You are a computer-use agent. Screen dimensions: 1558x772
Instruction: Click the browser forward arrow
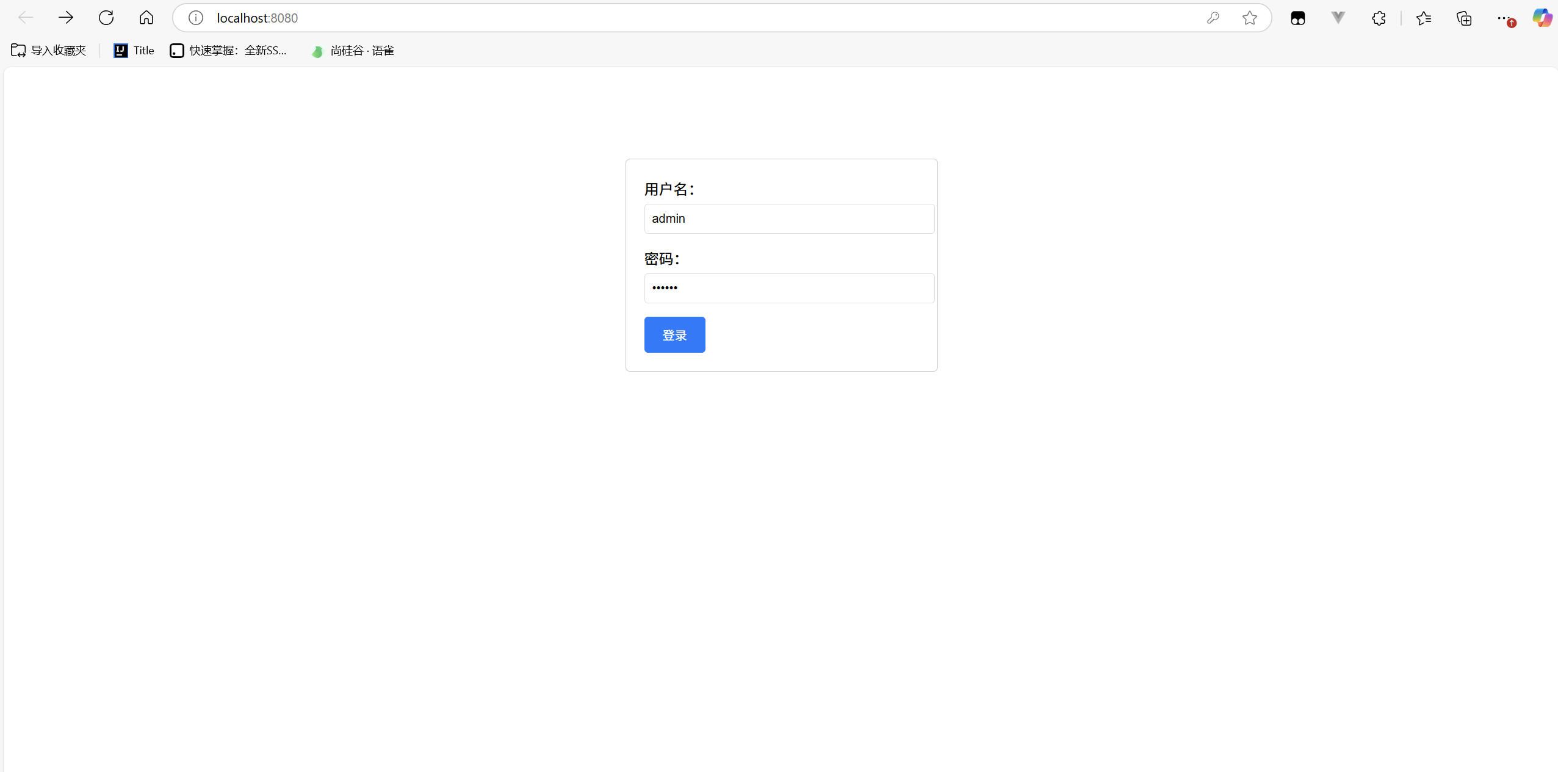tap(66, 18)
